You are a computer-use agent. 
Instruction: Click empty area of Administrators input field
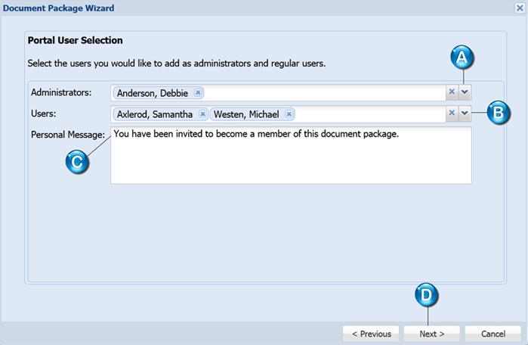tap(323, 93)
